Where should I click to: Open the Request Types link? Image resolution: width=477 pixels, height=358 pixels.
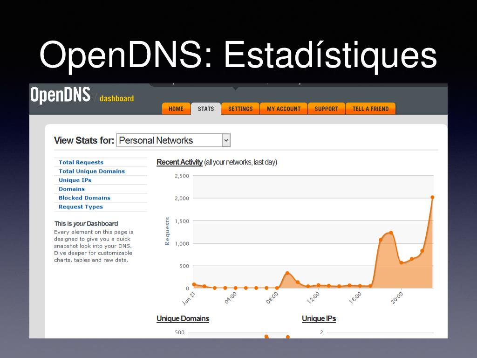[81, 207]
